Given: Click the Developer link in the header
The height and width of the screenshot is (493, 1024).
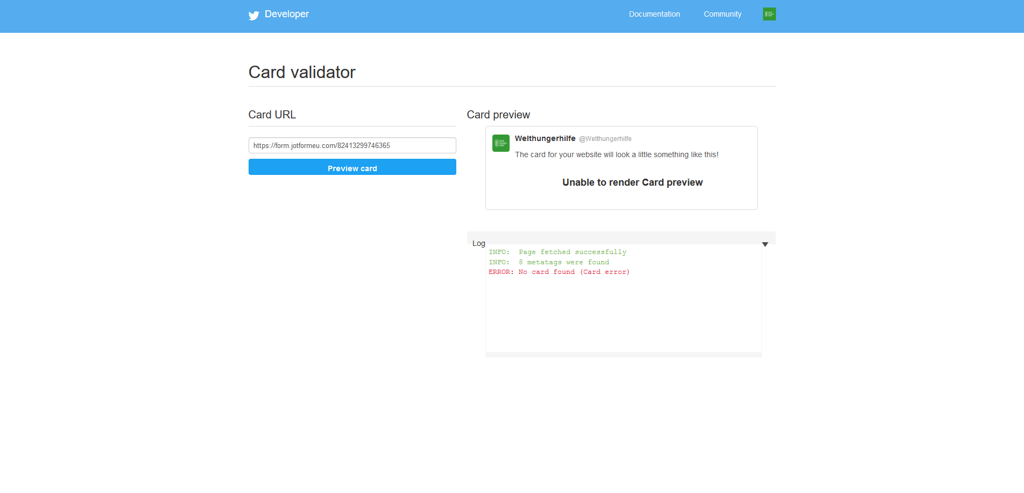Looking at the screenshot, I should pos(286,14).
